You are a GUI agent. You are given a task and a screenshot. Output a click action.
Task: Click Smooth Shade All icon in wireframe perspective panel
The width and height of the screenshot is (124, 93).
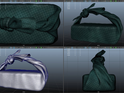coord(11,48)
